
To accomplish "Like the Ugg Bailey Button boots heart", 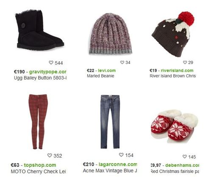I will [x=51, y=62].
